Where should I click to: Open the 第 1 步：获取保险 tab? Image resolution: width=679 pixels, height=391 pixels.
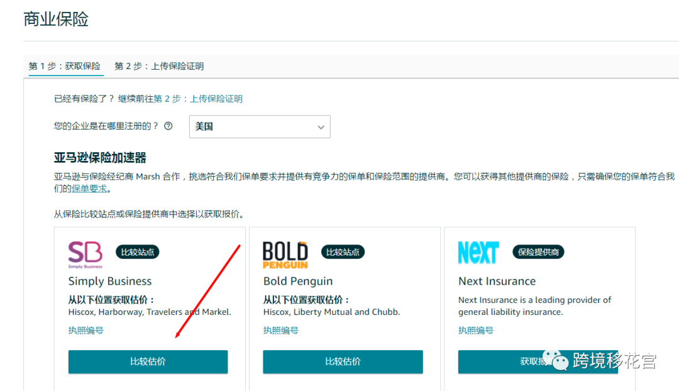click(x=65, y=66)
